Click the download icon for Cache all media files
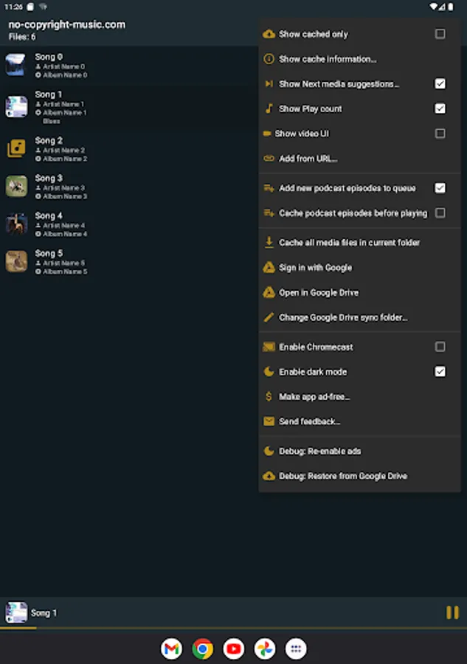 point(269,242)
